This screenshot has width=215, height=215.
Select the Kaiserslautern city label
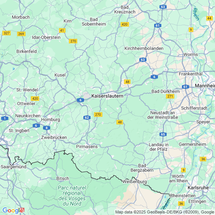point(107,96)
